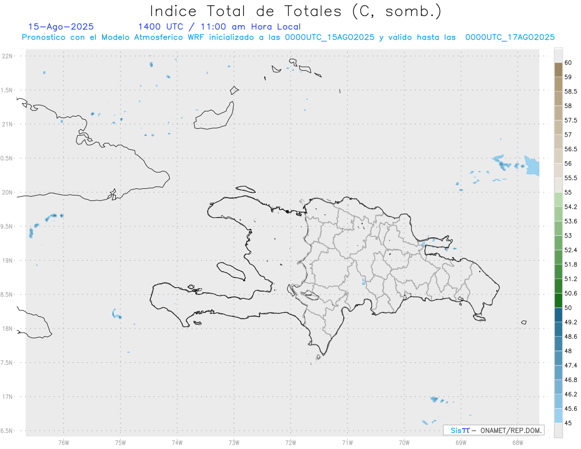Click the colorbar value "53.6"
Screen dimensions: 581x449
[x=570, y=221]
